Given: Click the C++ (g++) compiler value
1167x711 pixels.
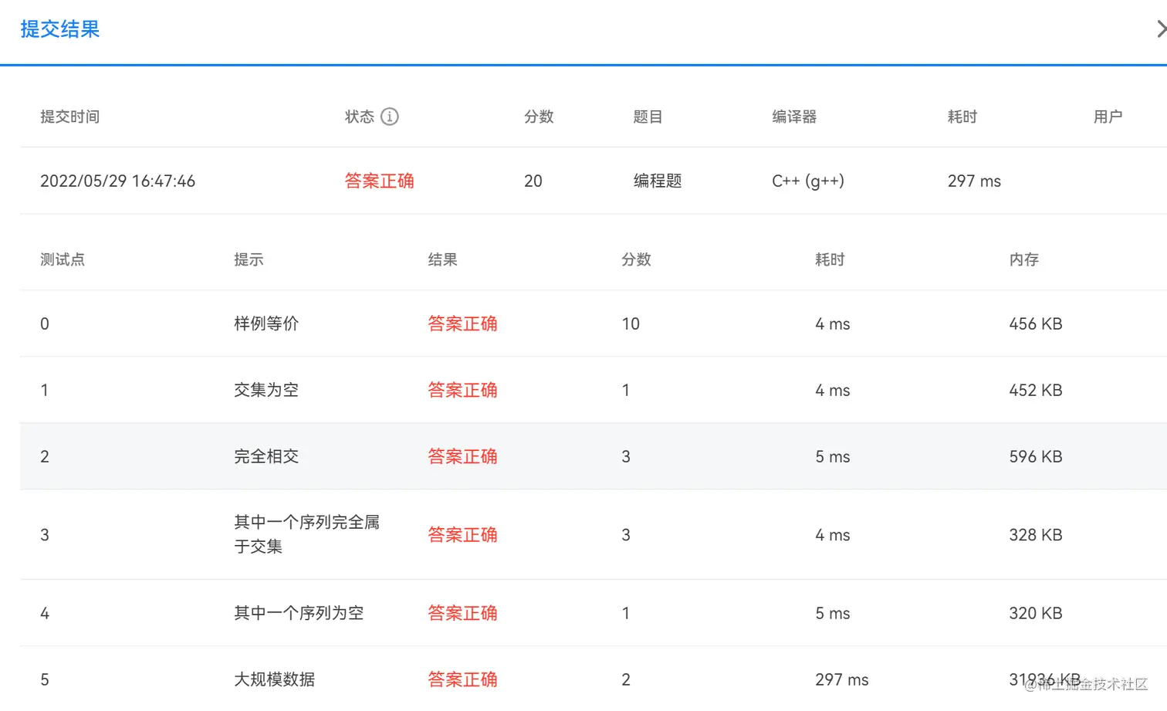Looking at the screenshot, I should 808,181.
